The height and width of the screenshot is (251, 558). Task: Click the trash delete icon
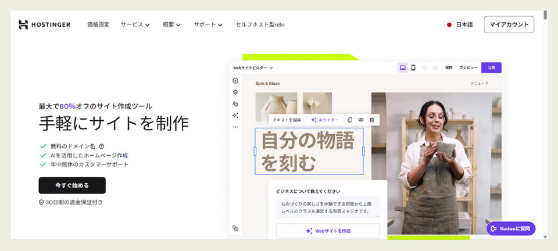[372, 120]
